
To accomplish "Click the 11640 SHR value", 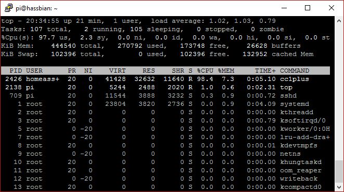I will 174,79.
